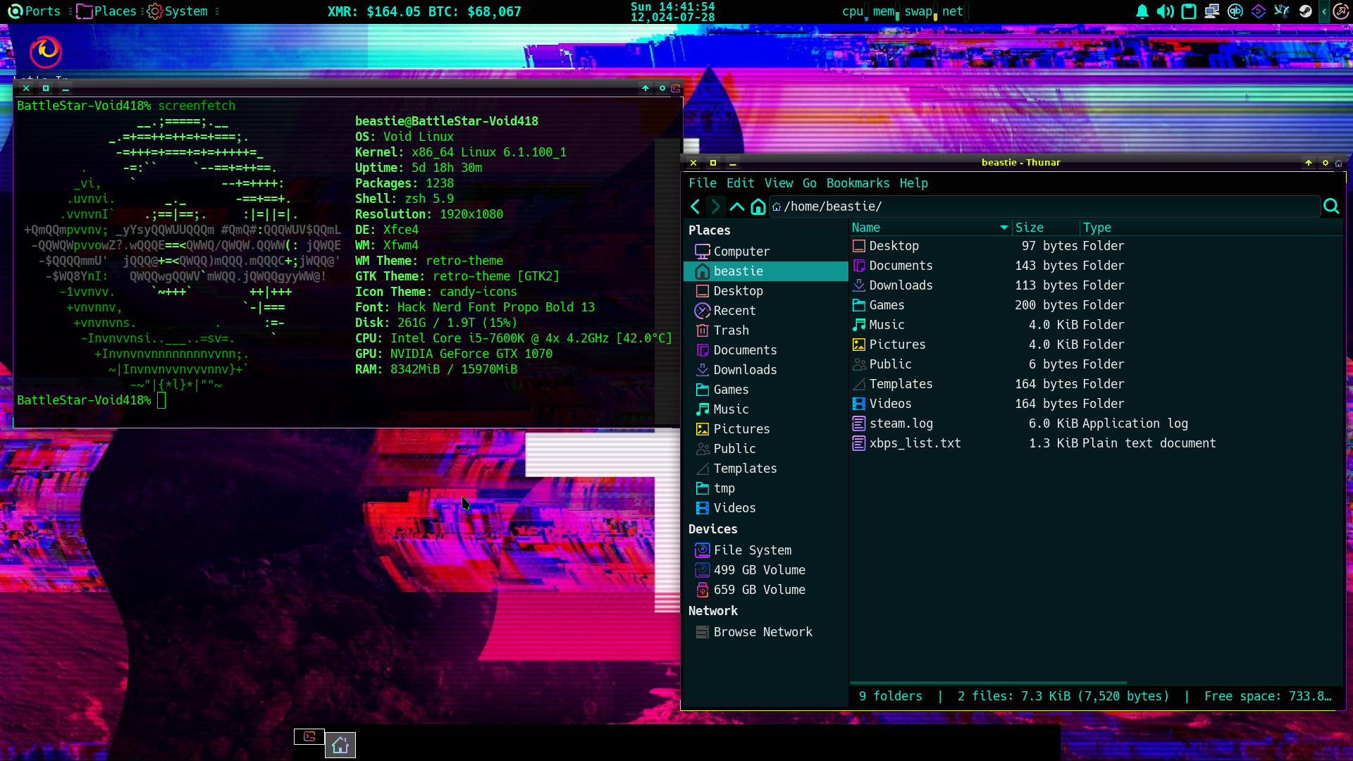
Task: Switch to Thunar home in the bottom taskbar
Action: [x=340, y=745]
